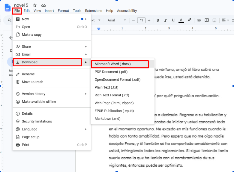
Task: Add a comment via toolbar icon
Action: click(207, 20)
